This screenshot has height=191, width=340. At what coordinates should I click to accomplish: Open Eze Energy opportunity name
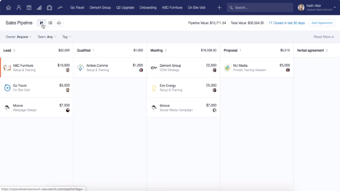coord(167,86)
